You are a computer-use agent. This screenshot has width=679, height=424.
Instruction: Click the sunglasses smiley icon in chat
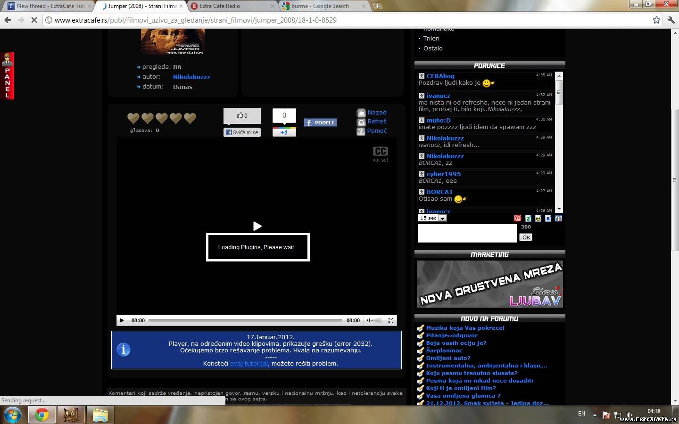[x=538, y=219]
